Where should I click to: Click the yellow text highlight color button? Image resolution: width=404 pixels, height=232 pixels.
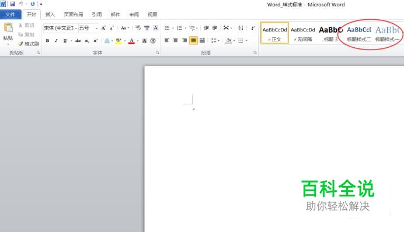[119, 41]
